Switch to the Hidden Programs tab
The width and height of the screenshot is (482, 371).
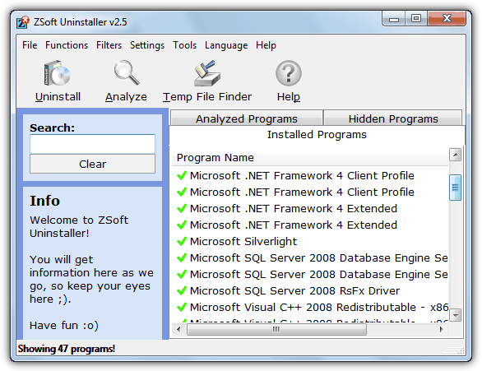(393, 118)
